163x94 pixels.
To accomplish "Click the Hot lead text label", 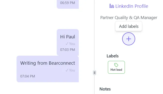I will (116, 70).
